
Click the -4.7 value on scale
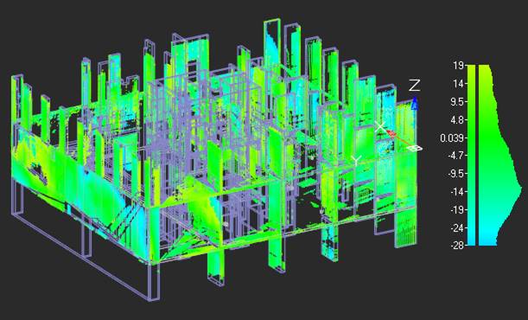[455, 156]
